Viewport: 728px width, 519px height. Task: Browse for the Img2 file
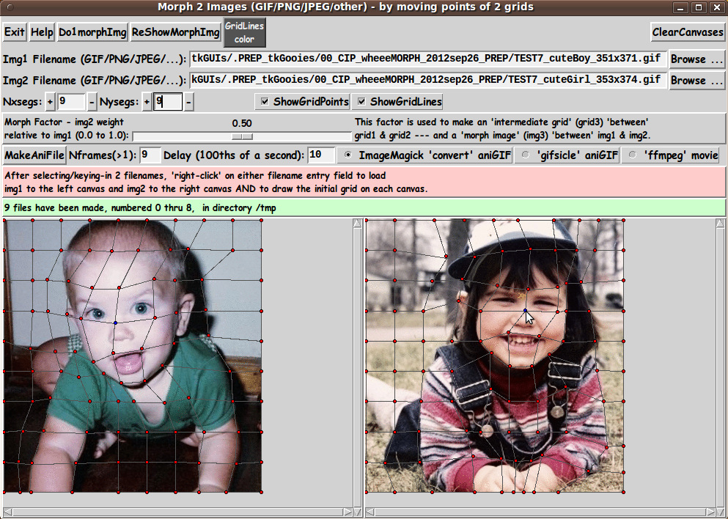[697, 80]
